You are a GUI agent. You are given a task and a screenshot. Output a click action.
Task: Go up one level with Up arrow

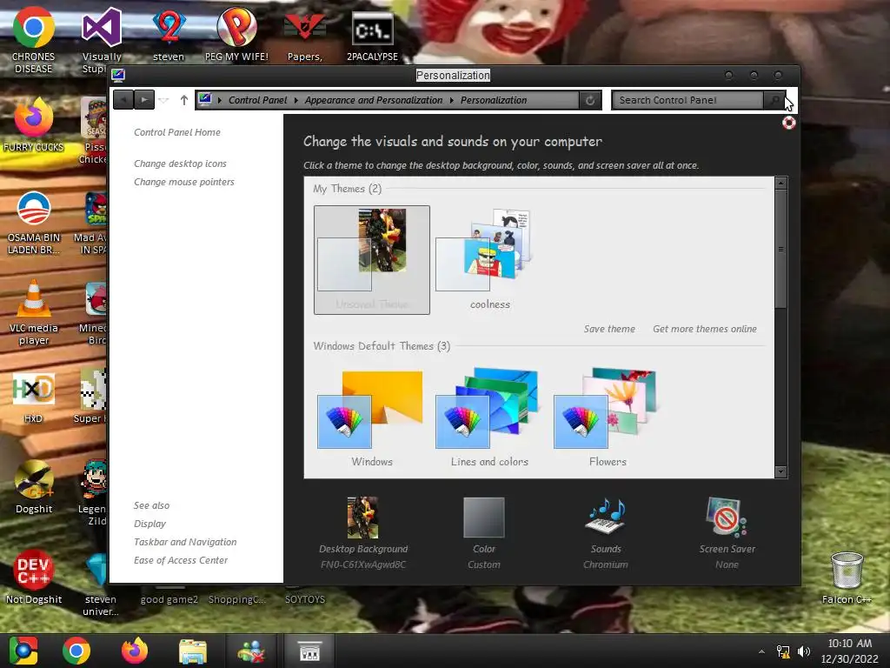coord(184,100)
